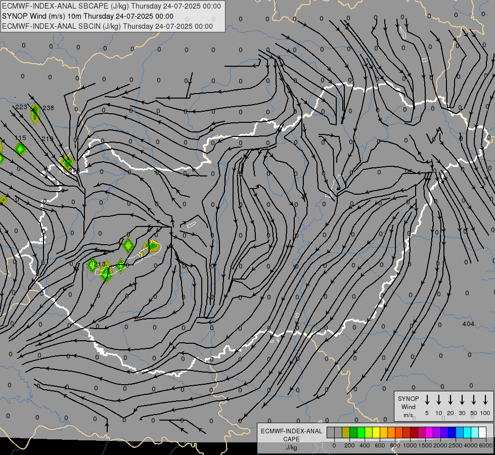Click the 100 m/s label in wind legend

(485, 413)
